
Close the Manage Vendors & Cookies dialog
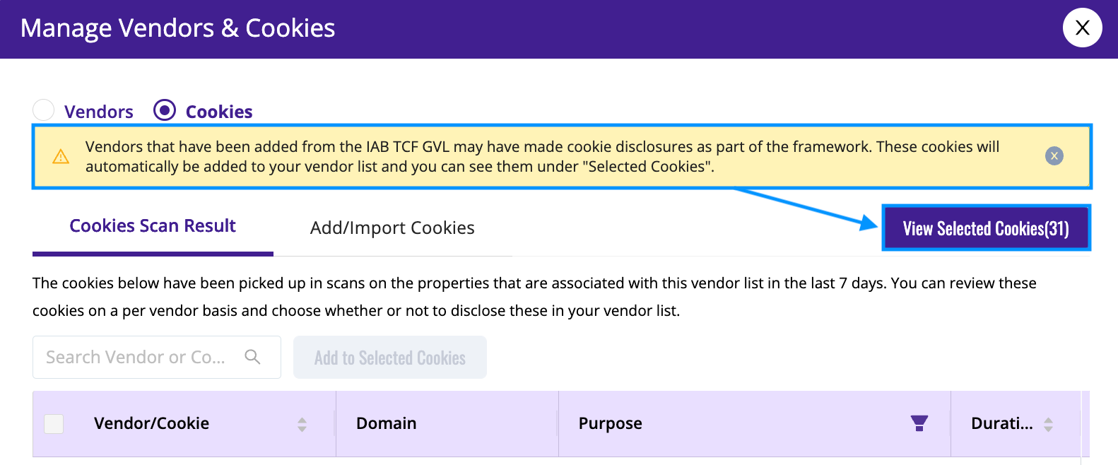point(1082,28)
